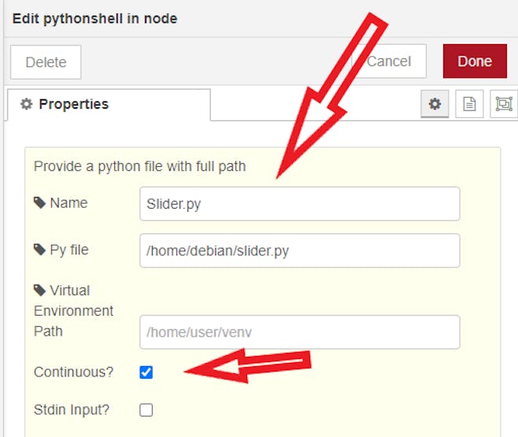Uncheck the Continuous checkbox
518x437 pixels.
pos(146,372)
